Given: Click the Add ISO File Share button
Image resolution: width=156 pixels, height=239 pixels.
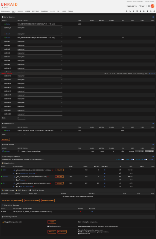Looking at the screenshot, I should [32, 200].
